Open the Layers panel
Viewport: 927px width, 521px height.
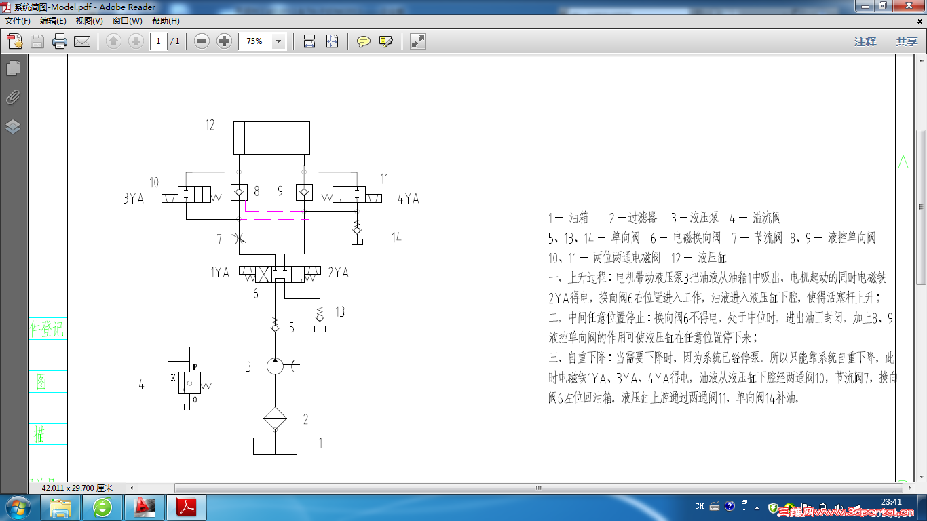(x=12, y=126)
